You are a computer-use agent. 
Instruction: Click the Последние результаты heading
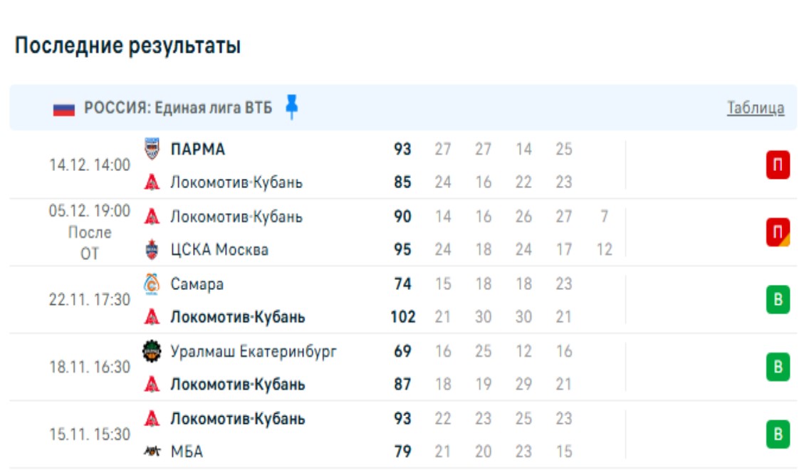point(127,46)
